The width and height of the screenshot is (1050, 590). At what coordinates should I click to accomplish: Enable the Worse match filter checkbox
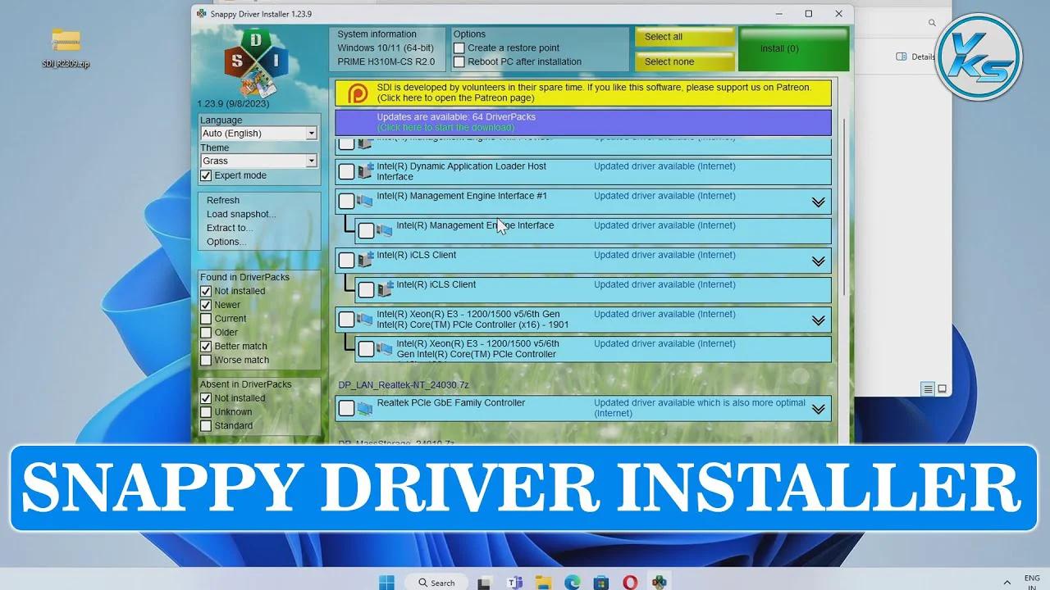(206, 360)
